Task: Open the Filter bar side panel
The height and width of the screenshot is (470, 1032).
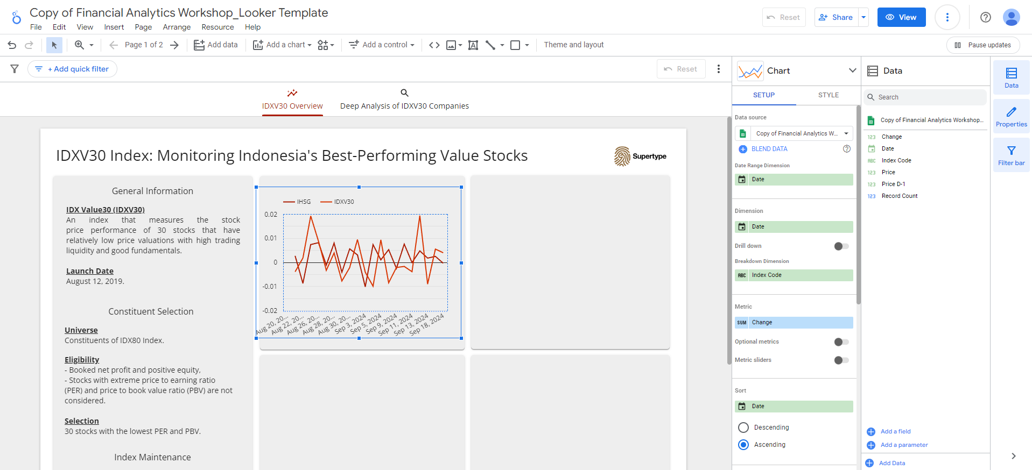Action: [x=1011, y=155]
